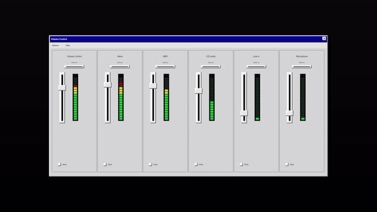Click the MIDI balance slider

[165, 67]
